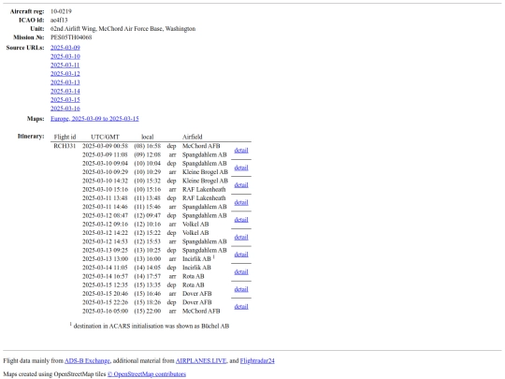Viewport: 505px width, 379px height.
Task: Open the 2025-03-16 source URL
Action: tap(65, 109)
